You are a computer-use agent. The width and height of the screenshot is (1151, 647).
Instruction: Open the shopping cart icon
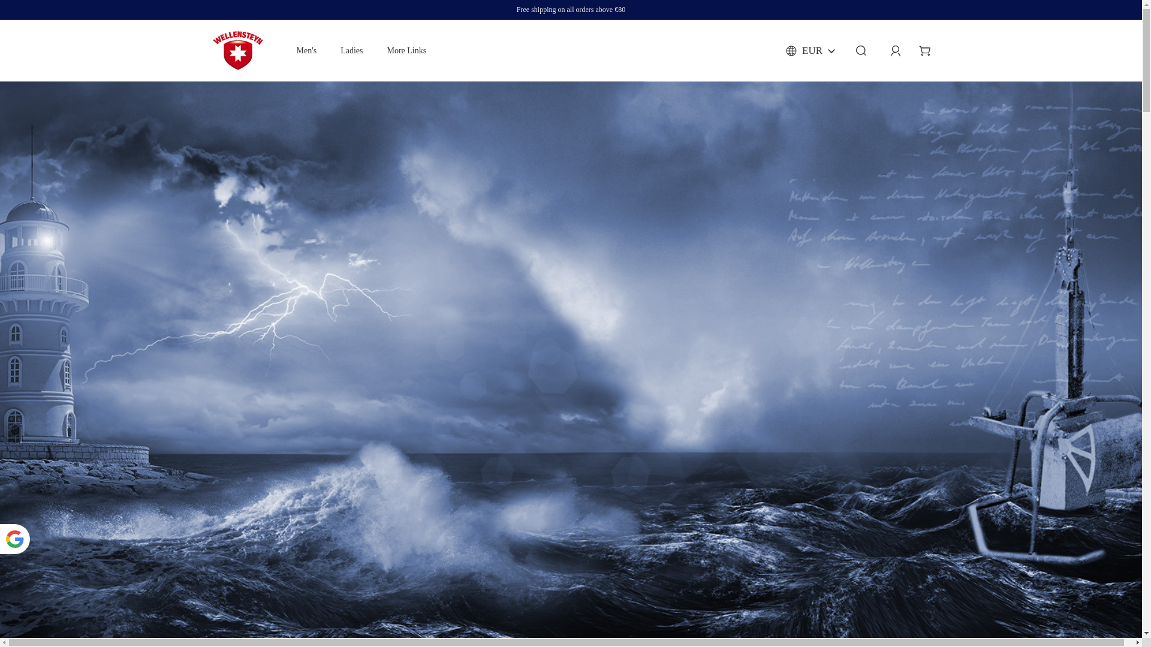point(924,51)
